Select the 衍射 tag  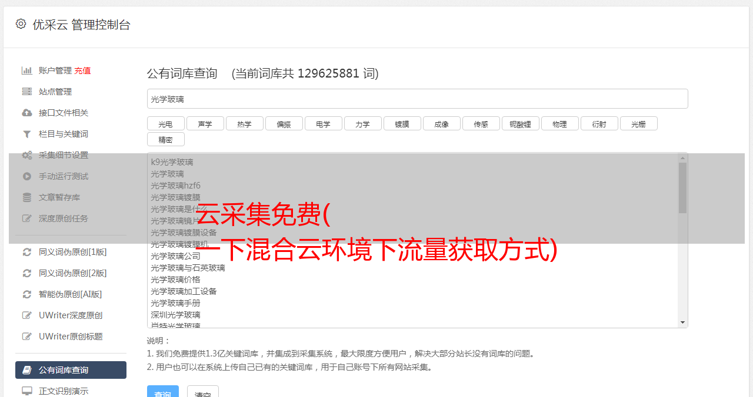coord(599,123)
